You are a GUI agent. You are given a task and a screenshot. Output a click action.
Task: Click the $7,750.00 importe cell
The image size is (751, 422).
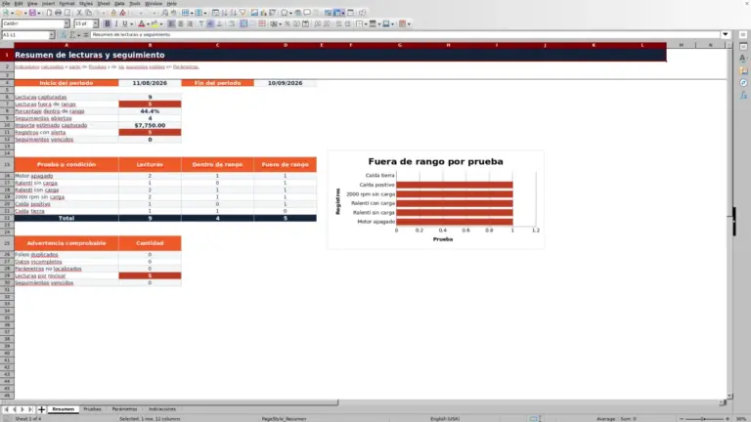[150, 125]
